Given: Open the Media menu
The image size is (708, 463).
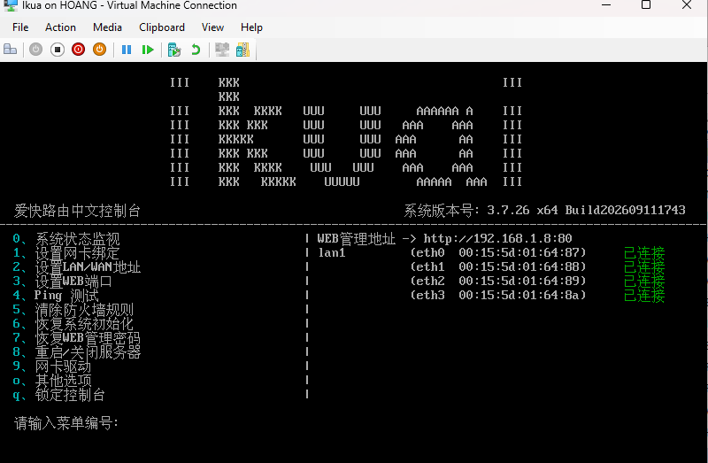Looking at the screenshot, I should click(107, 27).
